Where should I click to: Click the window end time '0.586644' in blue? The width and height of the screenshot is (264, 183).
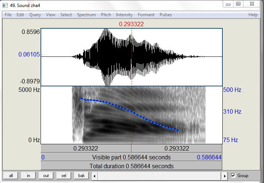click(x=209, y=157)
